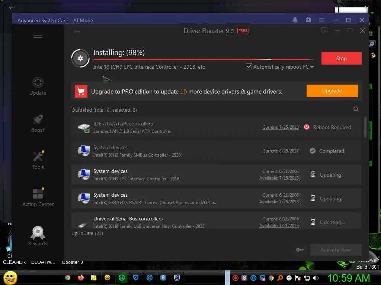Click Available: 7/25/2013 for G33/G31 Express Chipset
This screenshot has height=285, width=381.
[279, 202]
